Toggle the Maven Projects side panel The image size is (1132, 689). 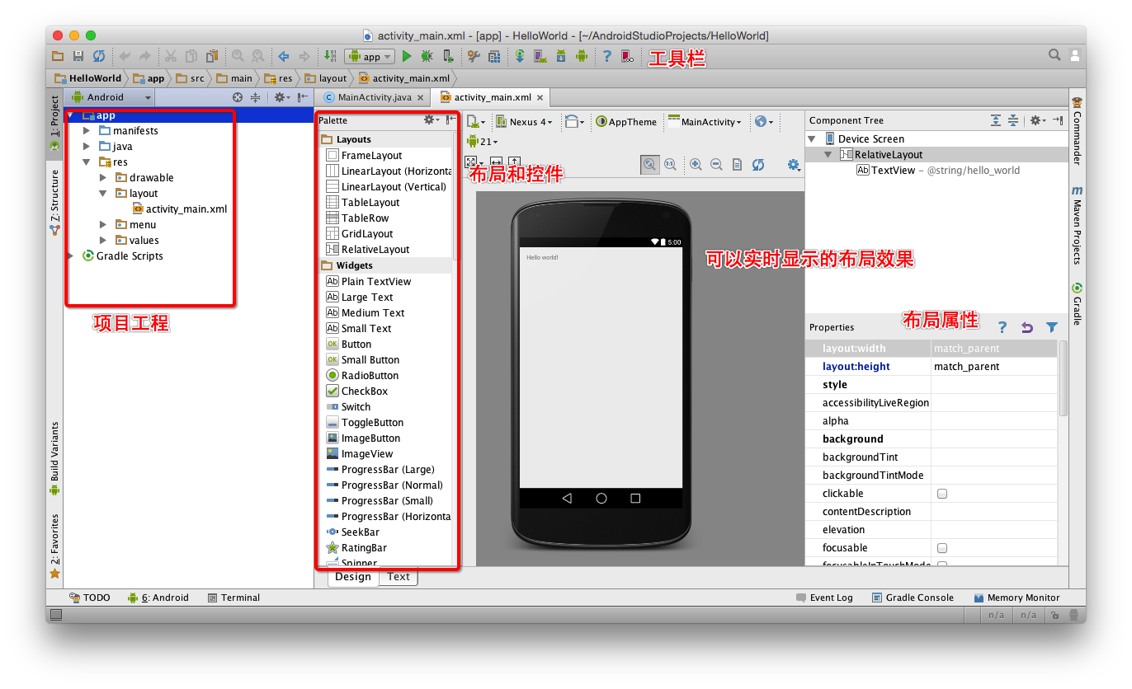pyautogui.click(x=1077, y=224)
